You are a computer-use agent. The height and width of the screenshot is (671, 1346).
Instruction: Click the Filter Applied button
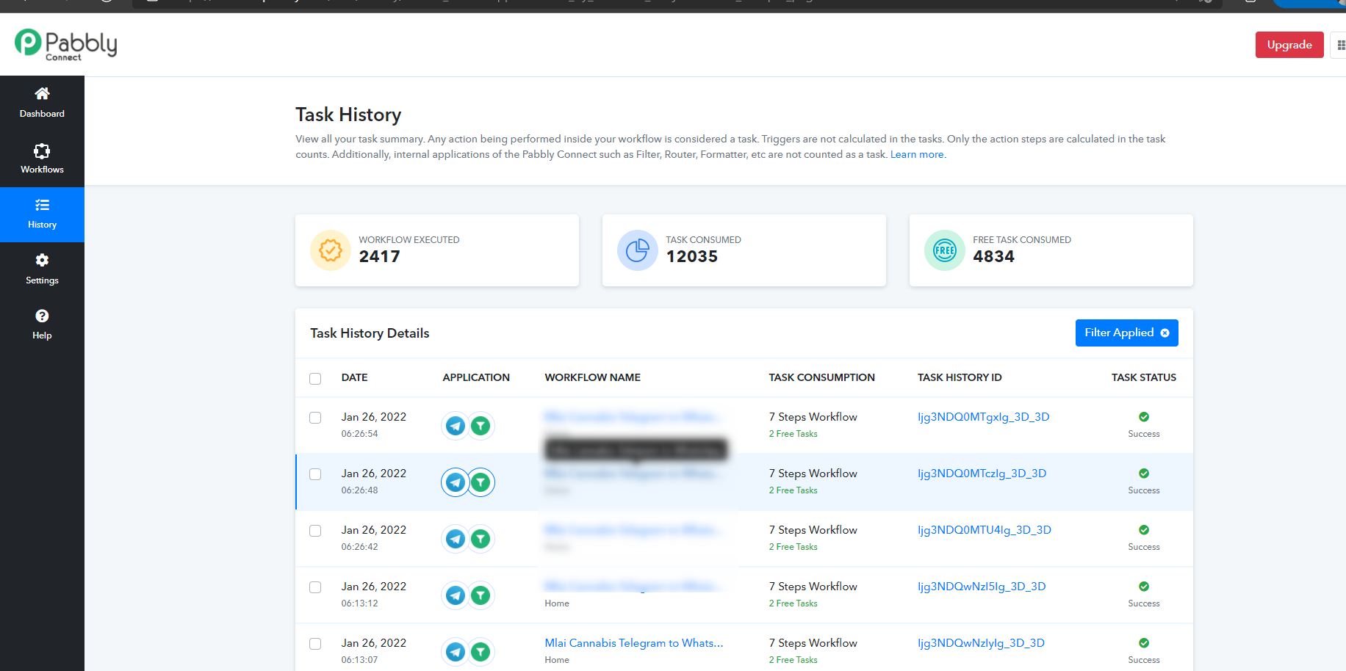coord(1126,333)
